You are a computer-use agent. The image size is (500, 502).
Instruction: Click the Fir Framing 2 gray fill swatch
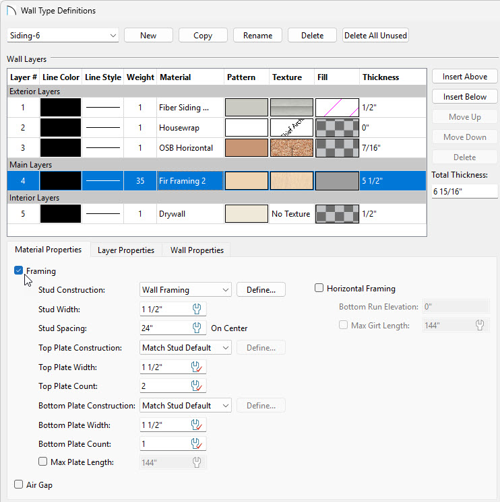click(x=337, y=180)
